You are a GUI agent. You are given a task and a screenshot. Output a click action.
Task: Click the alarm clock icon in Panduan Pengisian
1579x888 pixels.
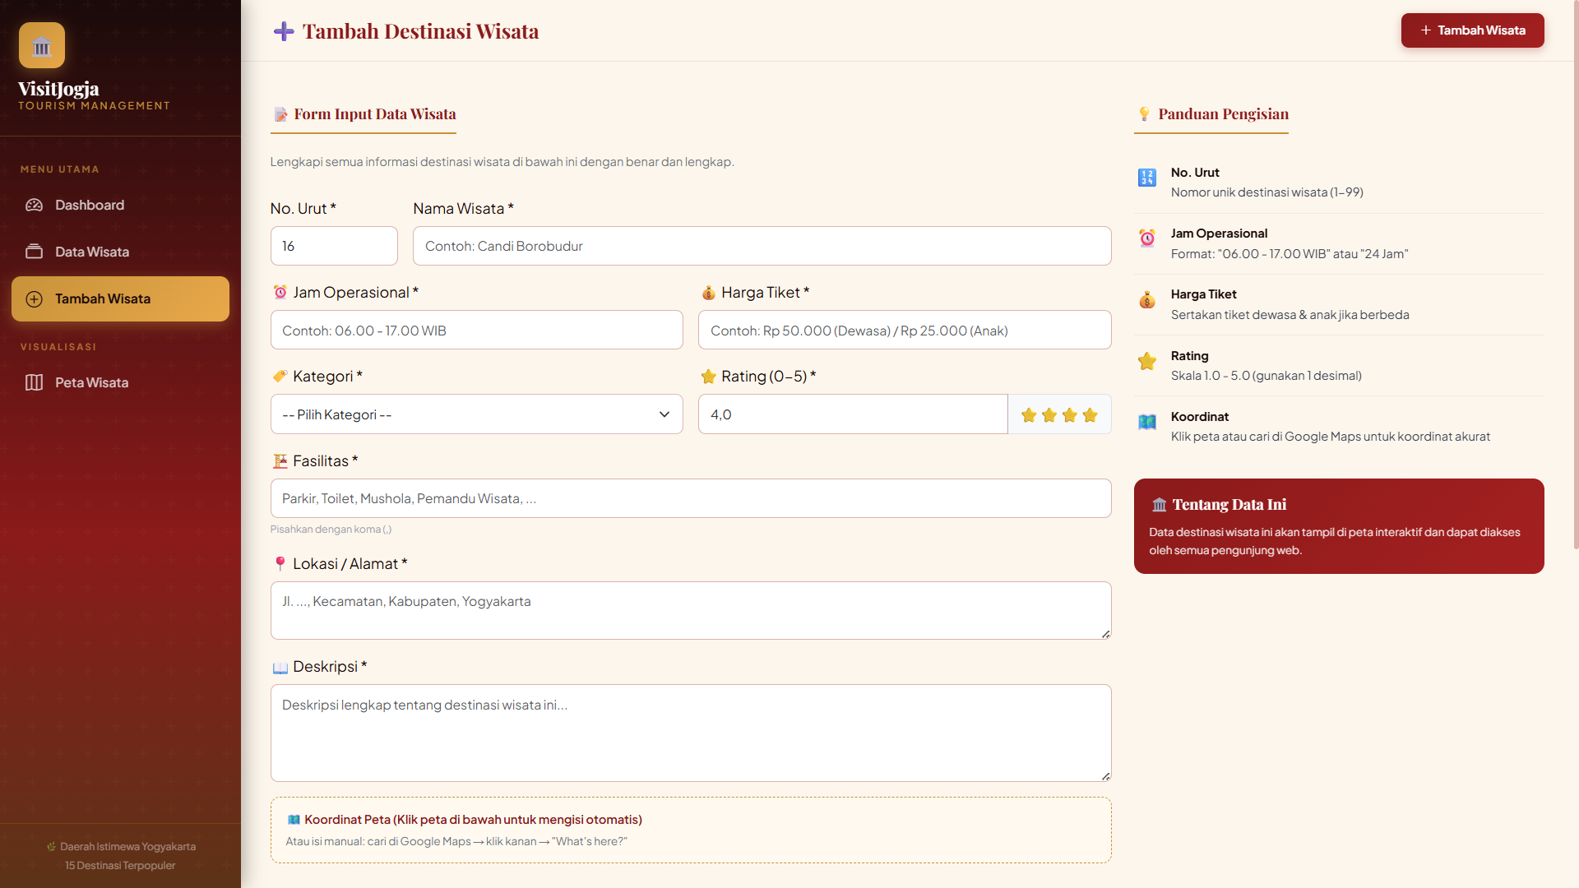click(1147, 238)
